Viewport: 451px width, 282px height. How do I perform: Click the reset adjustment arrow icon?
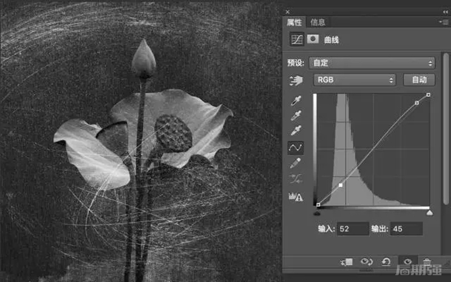(x=386, y=262)
